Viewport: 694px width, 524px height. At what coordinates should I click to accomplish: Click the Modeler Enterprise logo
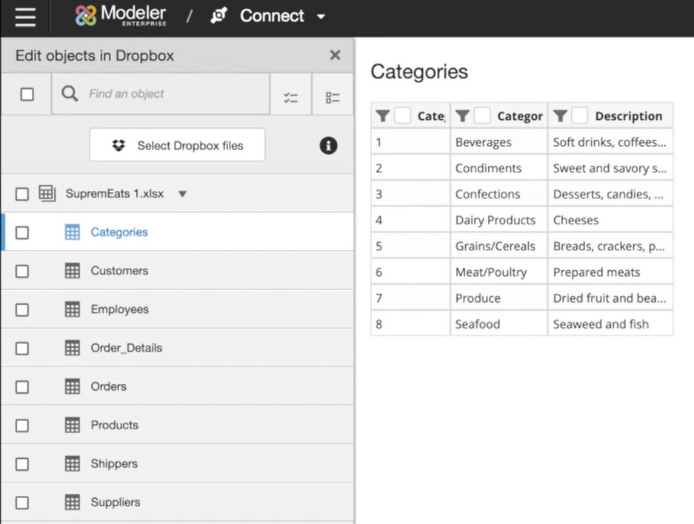click(x=121, y=16)
